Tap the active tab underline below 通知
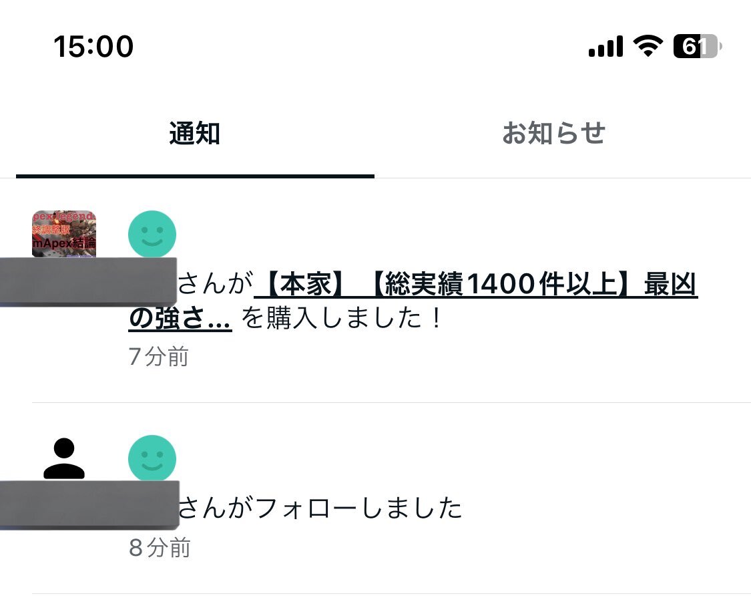The width and height of the screenshot is (751, 596). pyautogui.click(x=195, y=176)
